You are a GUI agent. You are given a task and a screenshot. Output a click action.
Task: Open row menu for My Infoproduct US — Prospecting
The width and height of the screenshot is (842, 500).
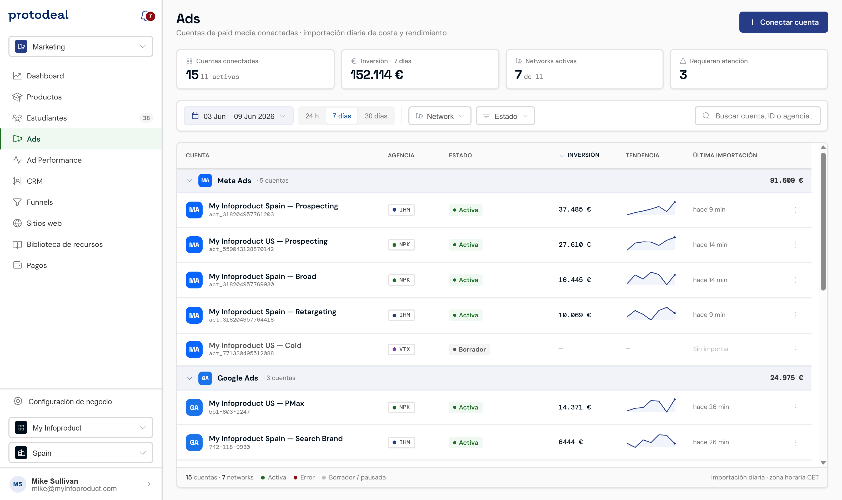click(x=795, y=245)
